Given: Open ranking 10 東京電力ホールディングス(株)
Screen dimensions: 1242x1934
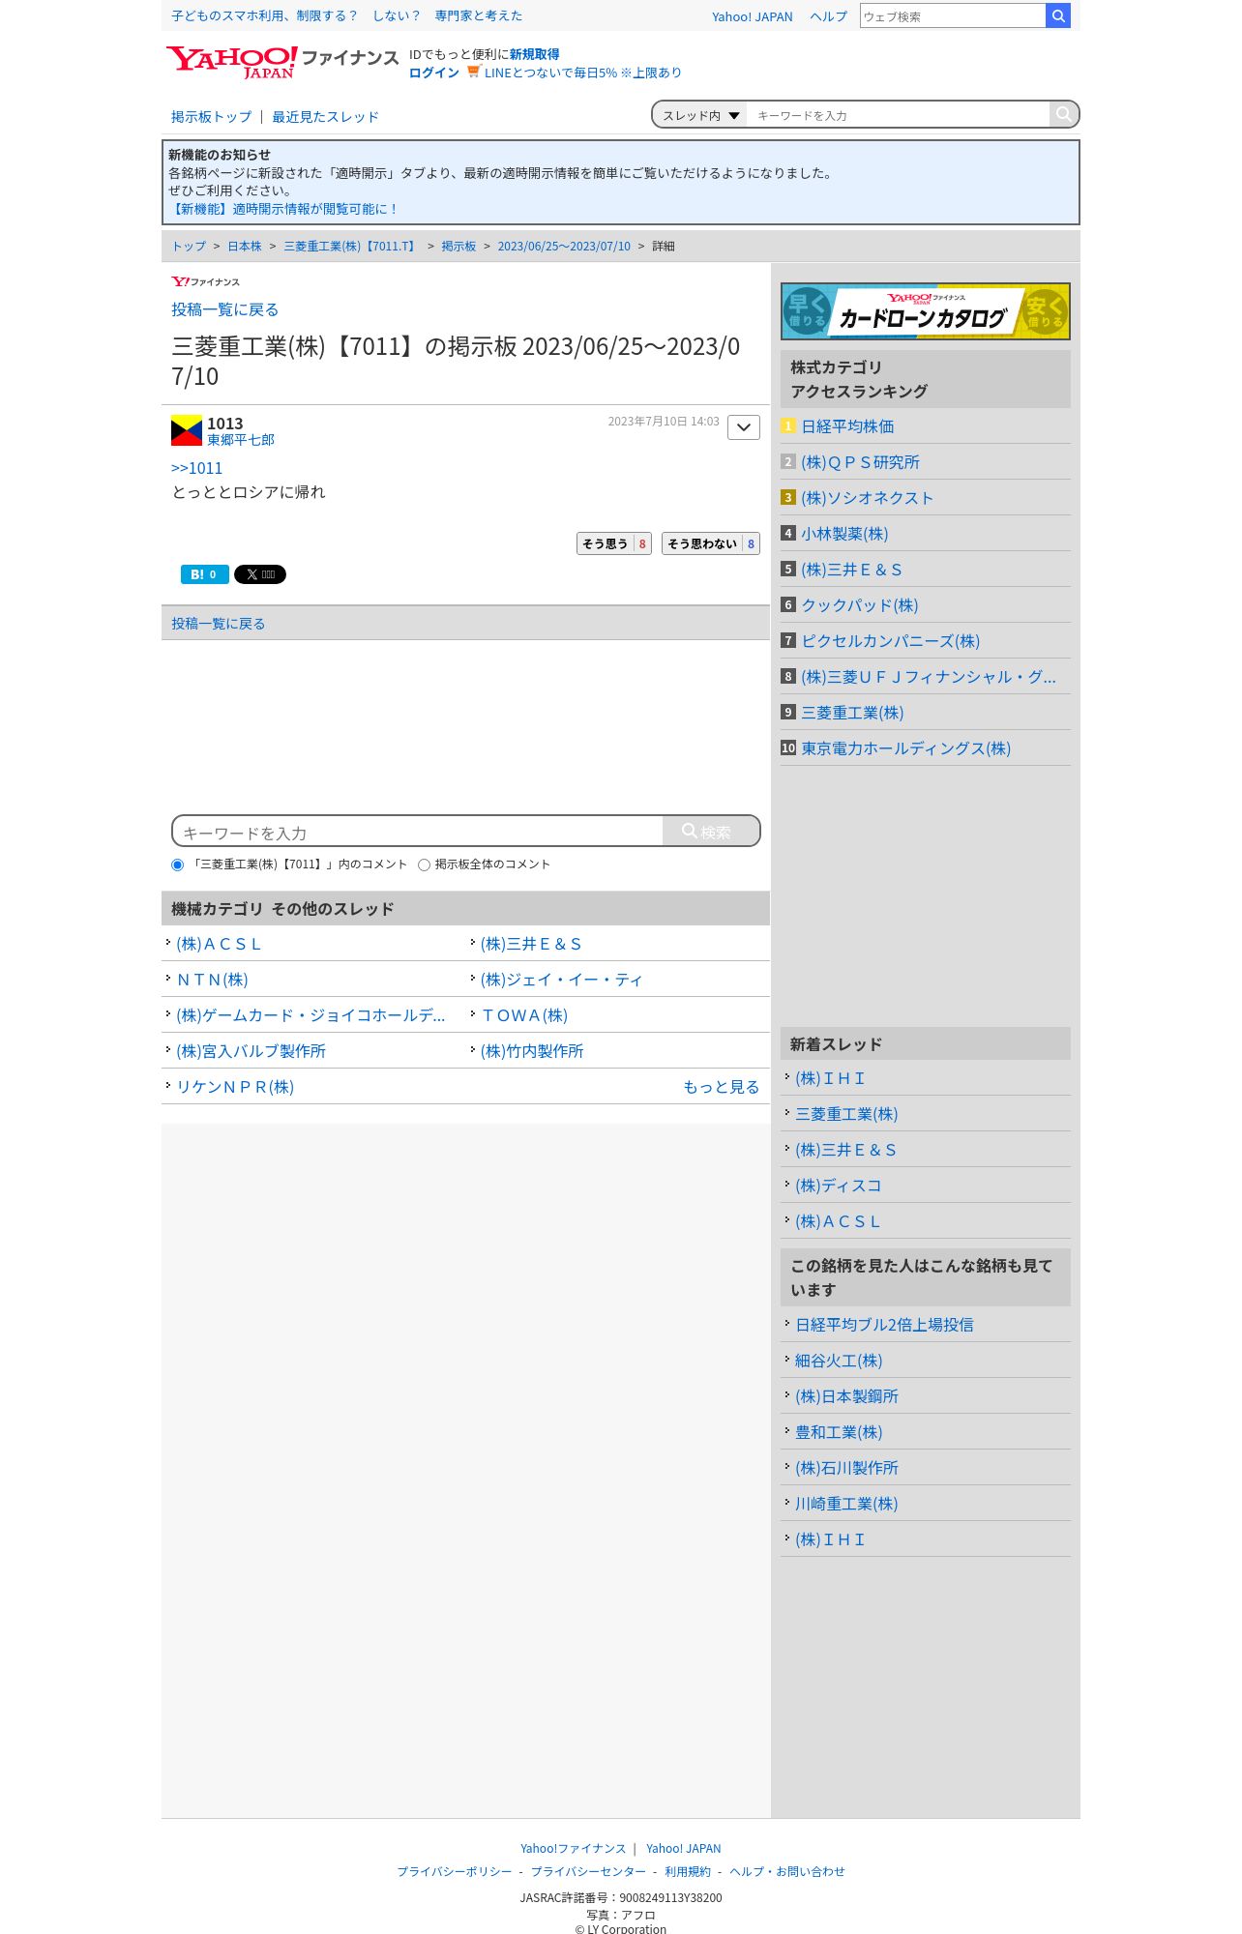Looking at the screenshot, I should [906, 748].
